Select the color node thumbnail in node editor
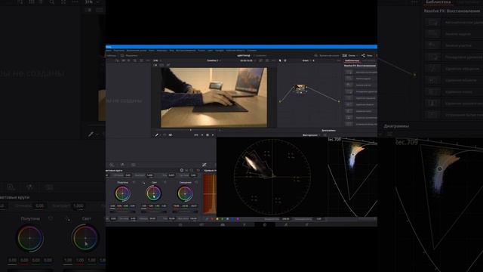This screenshot has width=483, height=272. pyautogui.click(x=300, y=88)
